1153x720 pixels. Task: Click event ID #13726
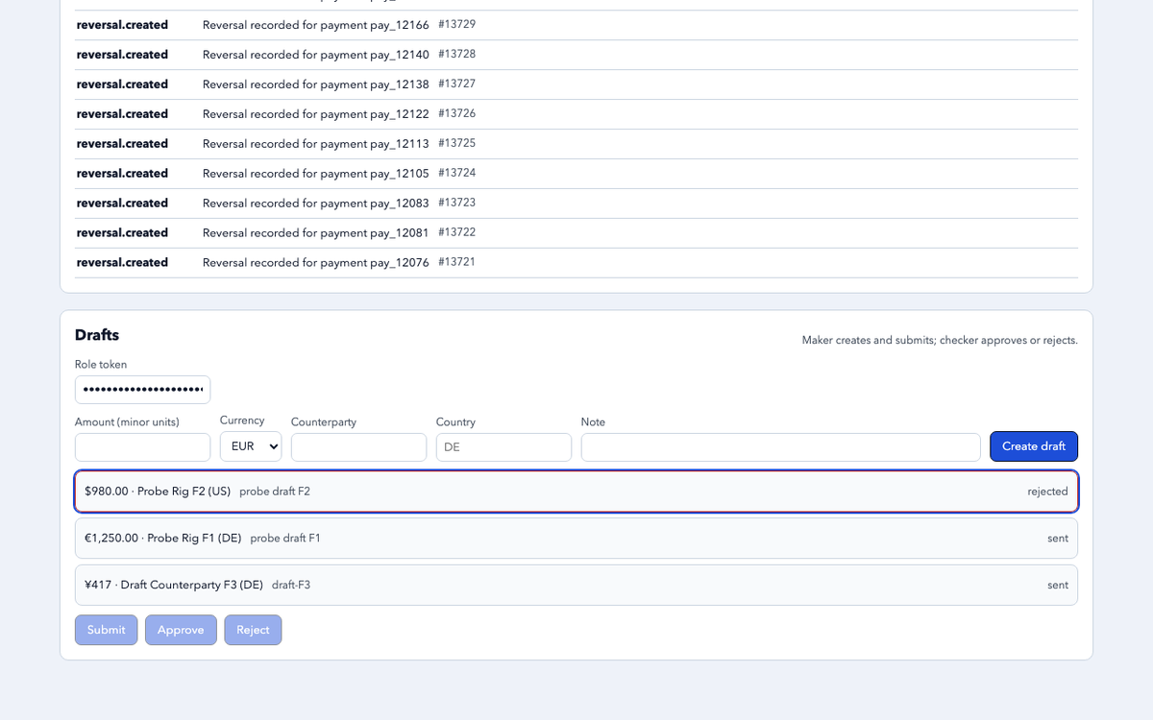click(x=457, y=113)
